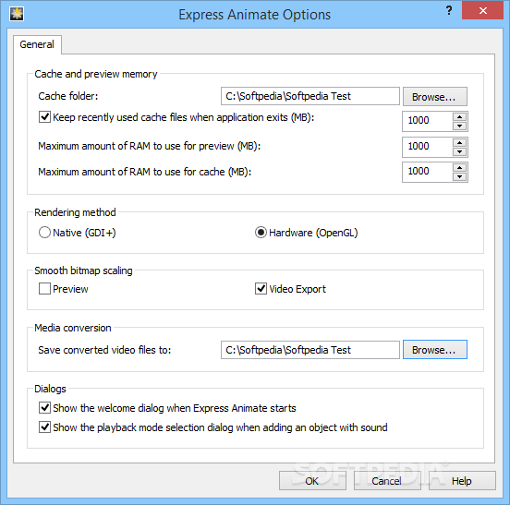Click the 'Maximum amount of RAM to use for preview' label
The width and height of the screenshot is (510, 505).
[150, 146]
